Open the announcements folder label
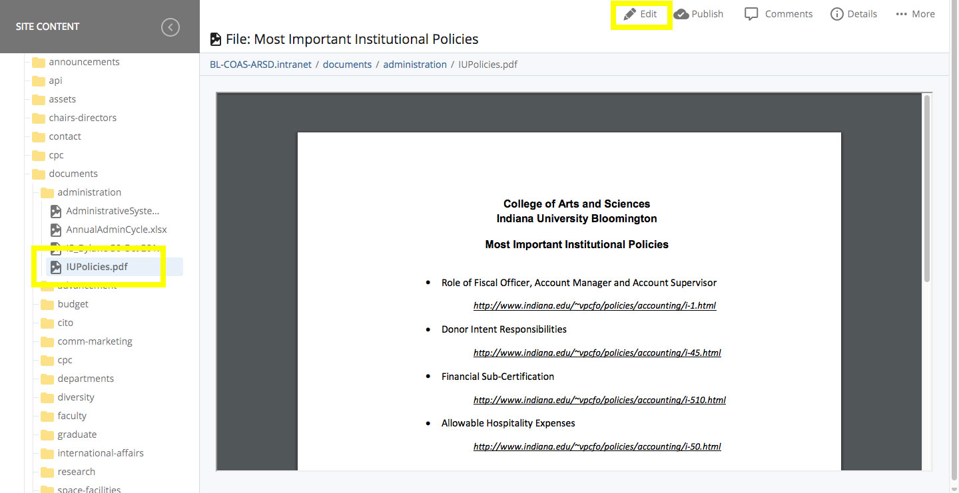The width and height of the screenshot is (959, 493). (x=84, y=62)
